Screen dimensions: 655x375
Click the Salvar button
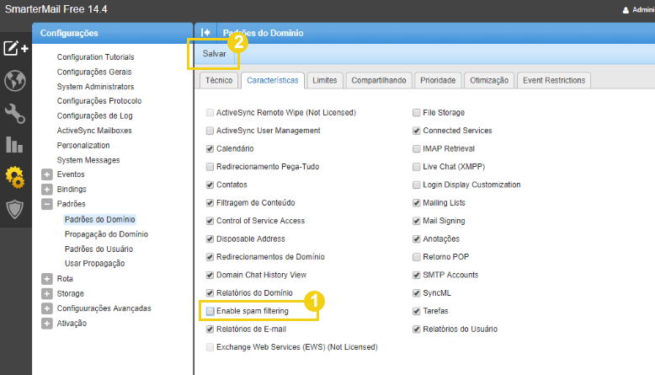[x=215, y=54]
